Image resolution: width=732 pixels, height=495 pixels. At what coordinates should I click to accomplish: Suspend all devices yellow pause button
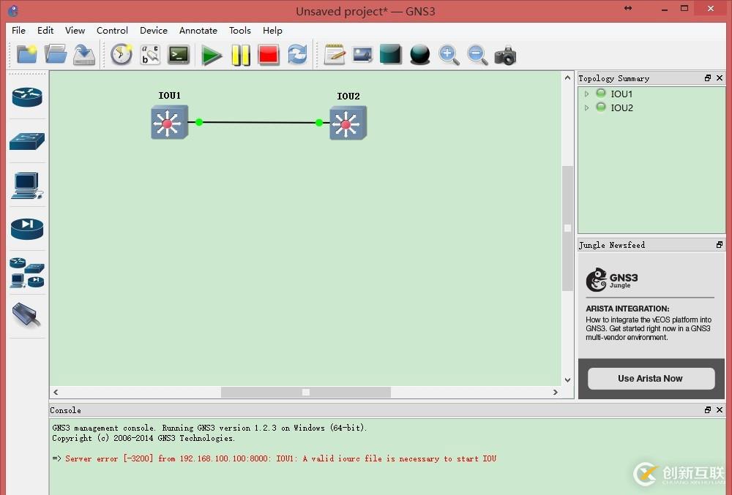pos(241,55)
